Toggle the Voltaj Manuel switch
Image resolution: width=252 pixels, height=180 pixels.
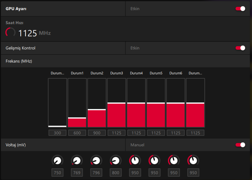(240, 145)
